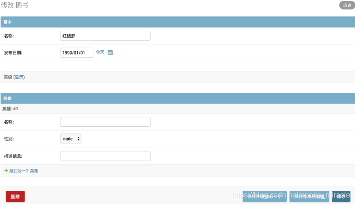
Task: Focus the book 名称 field with 红楼梦
Action: coord(105,35)
